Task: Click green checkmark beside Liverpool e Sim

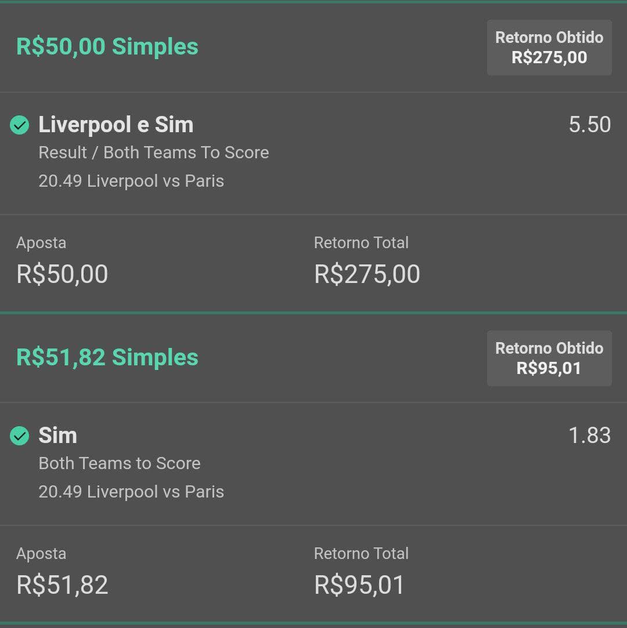Action: [19, 125]
